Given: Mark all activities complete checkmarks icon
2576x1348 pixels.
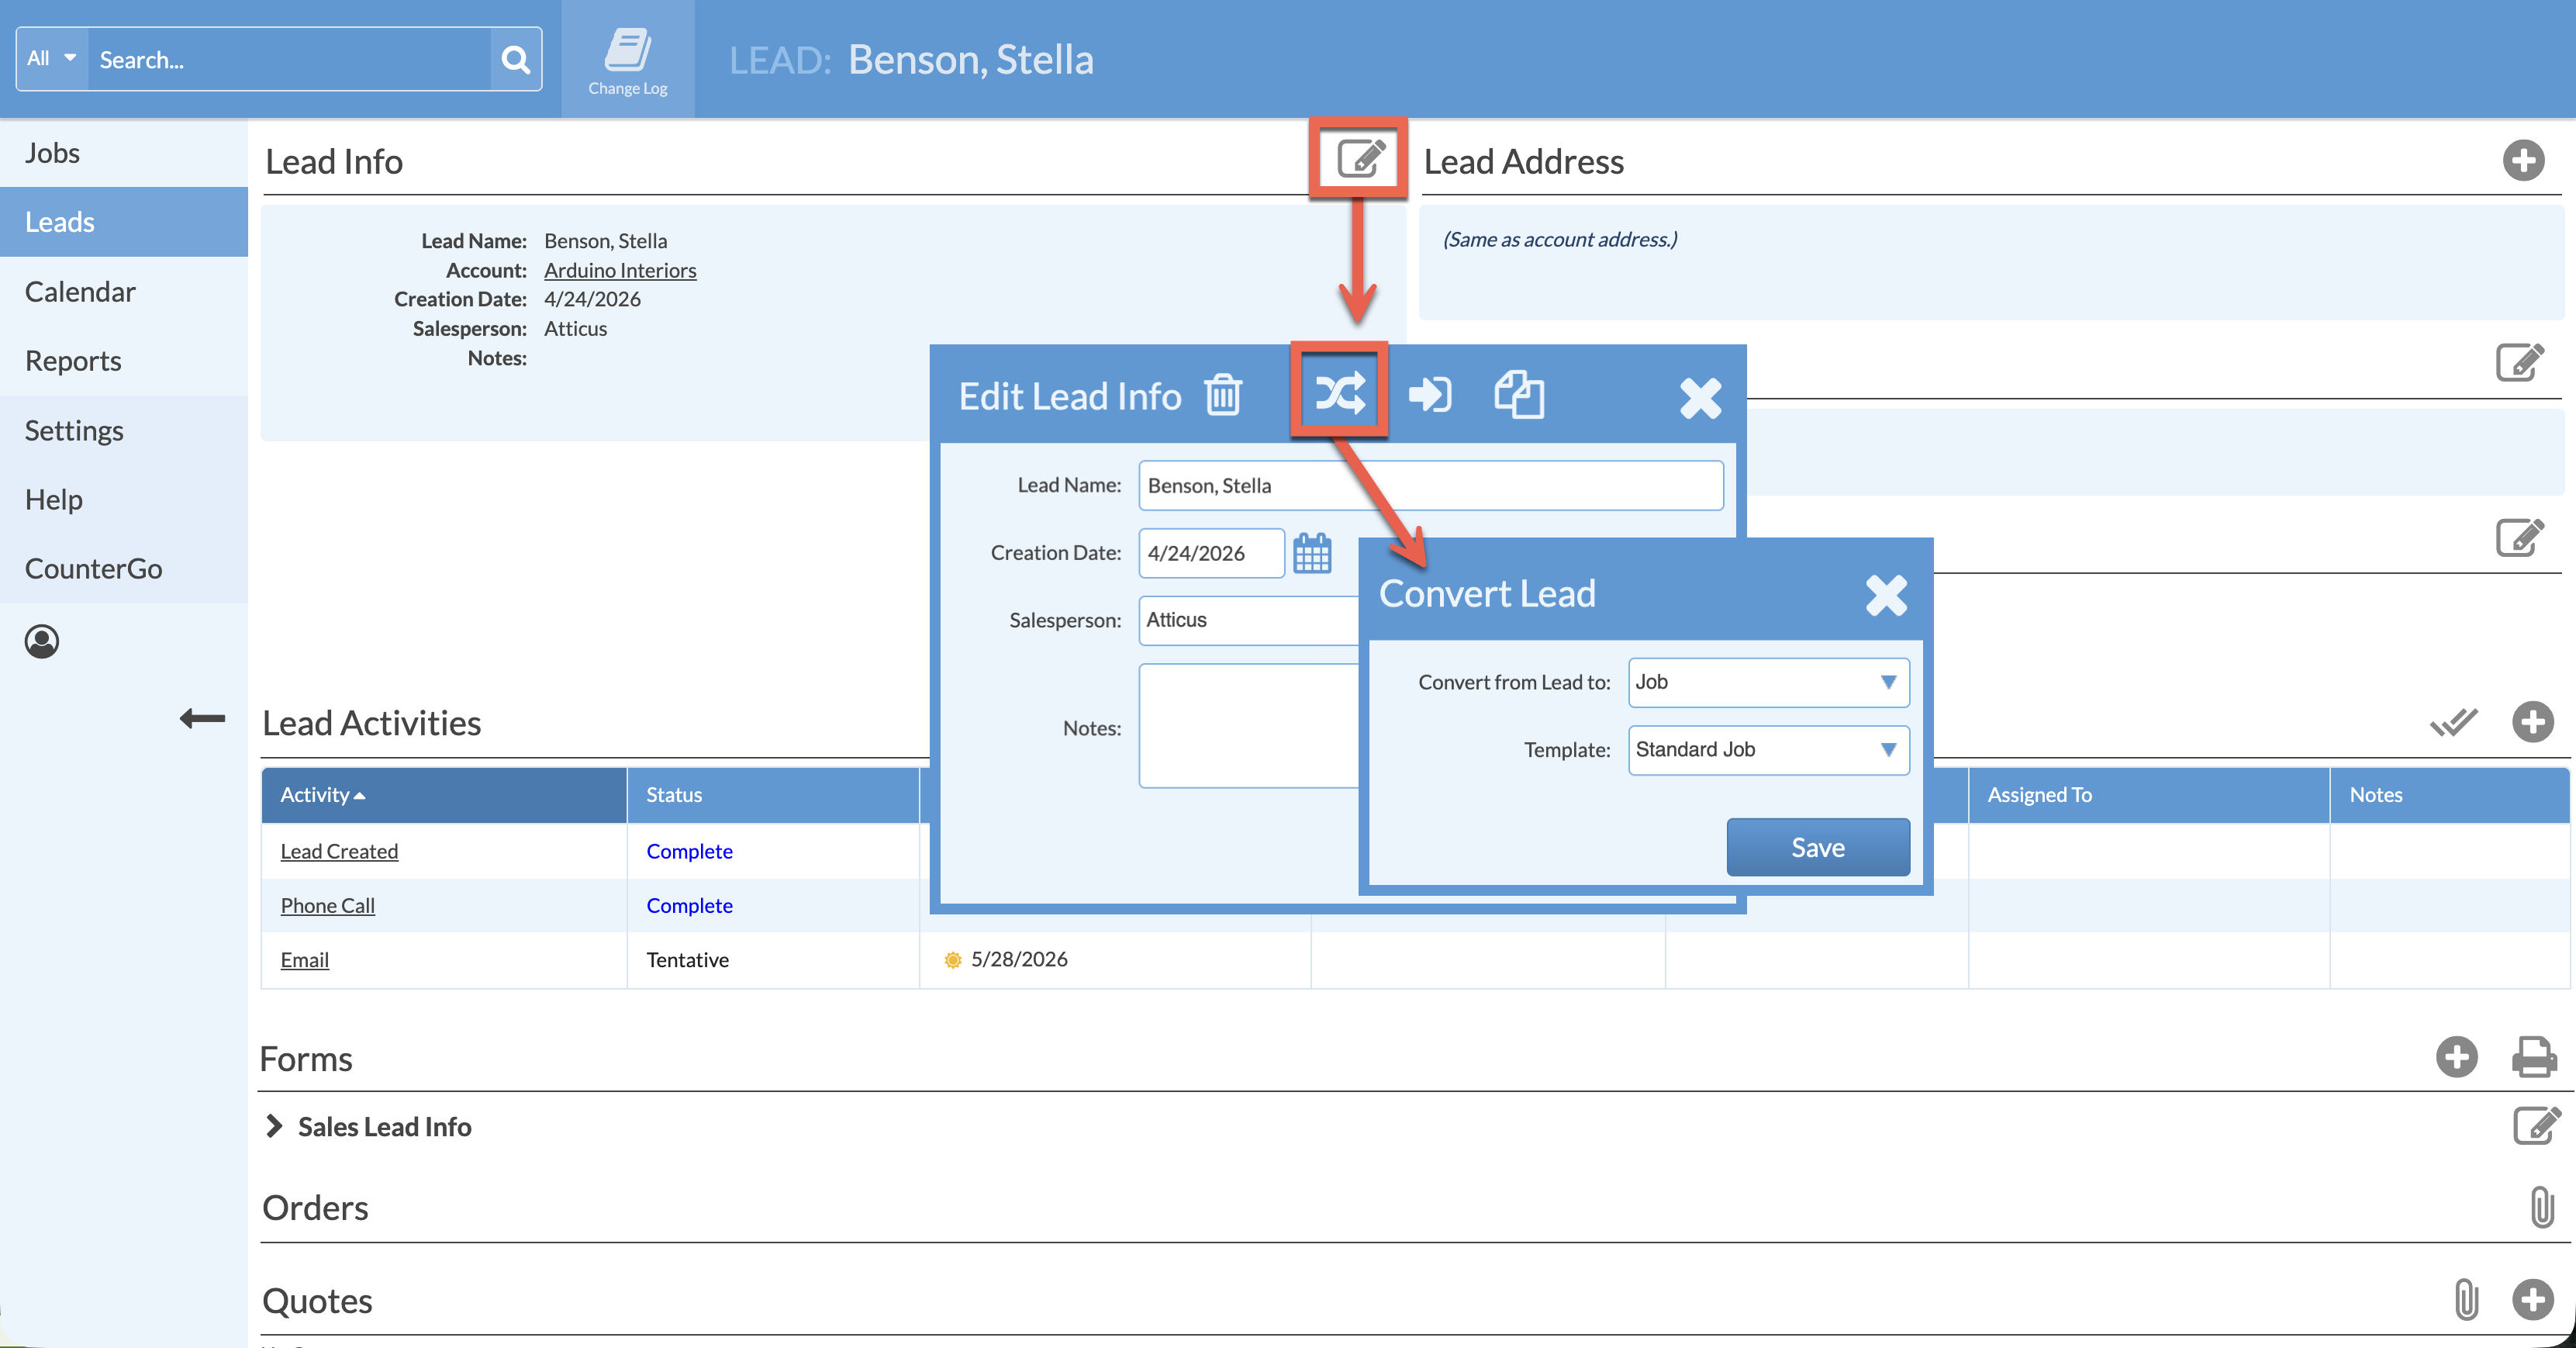Looking at the screenshot, I should tap(2453, 721).
